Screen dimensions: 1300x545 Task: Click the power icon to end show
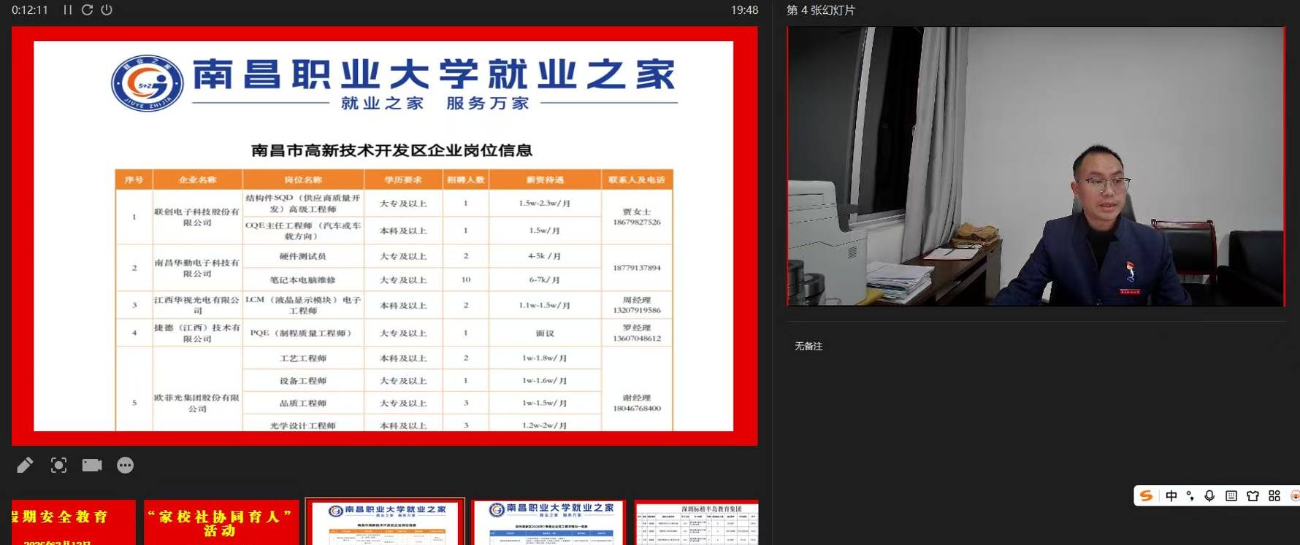click(x=107, y=10)
